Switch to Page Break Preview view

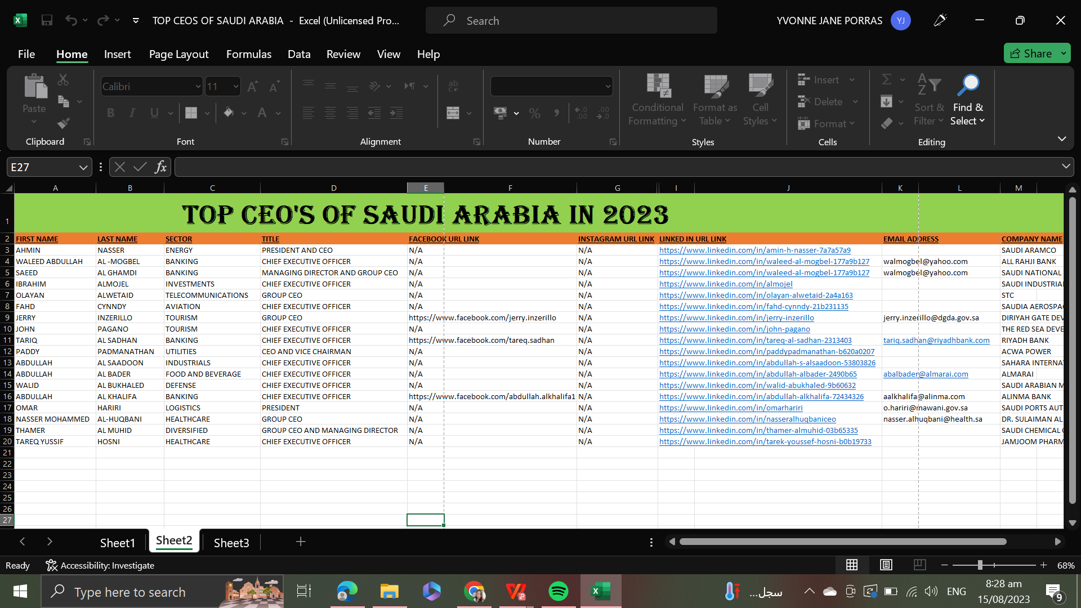pos(920,565)
